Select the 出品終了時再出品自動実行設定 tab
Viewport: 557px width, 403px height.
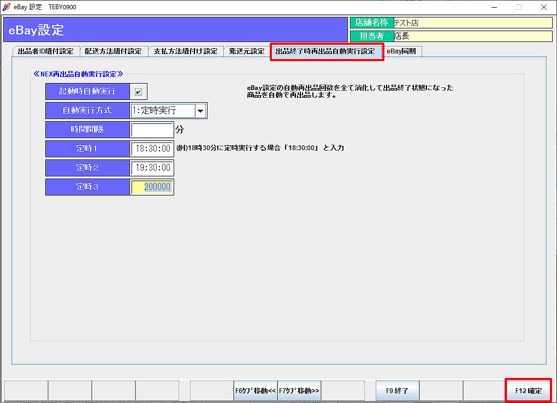[325, 51]
